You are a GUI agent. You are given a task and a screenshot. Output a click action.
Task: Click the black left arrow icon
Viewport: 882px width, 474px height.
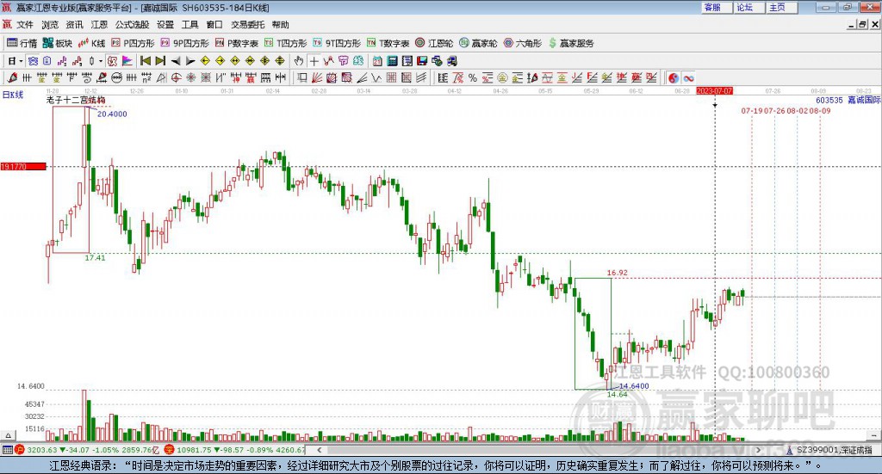(x=176, y=61)
